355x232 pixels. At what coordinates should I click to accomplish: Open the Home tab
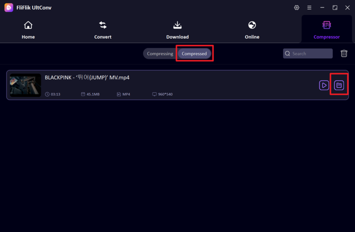[28, 30]
